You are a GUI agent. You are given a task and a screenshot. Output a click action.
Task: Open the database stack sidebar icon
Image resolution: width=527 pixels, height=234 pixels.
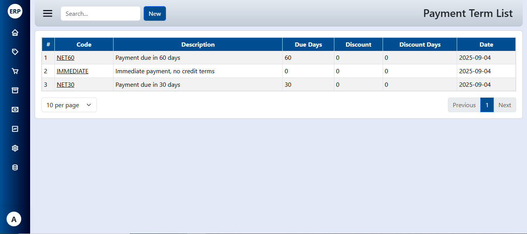point(15,167)
